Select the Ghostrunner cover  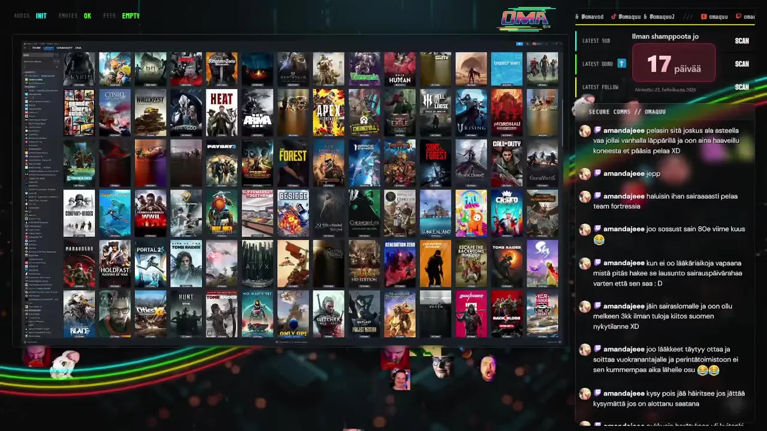(x=471, y=314)
